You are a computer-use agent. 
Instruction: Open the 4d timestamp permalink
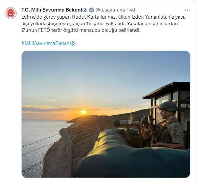pos(132,10)
